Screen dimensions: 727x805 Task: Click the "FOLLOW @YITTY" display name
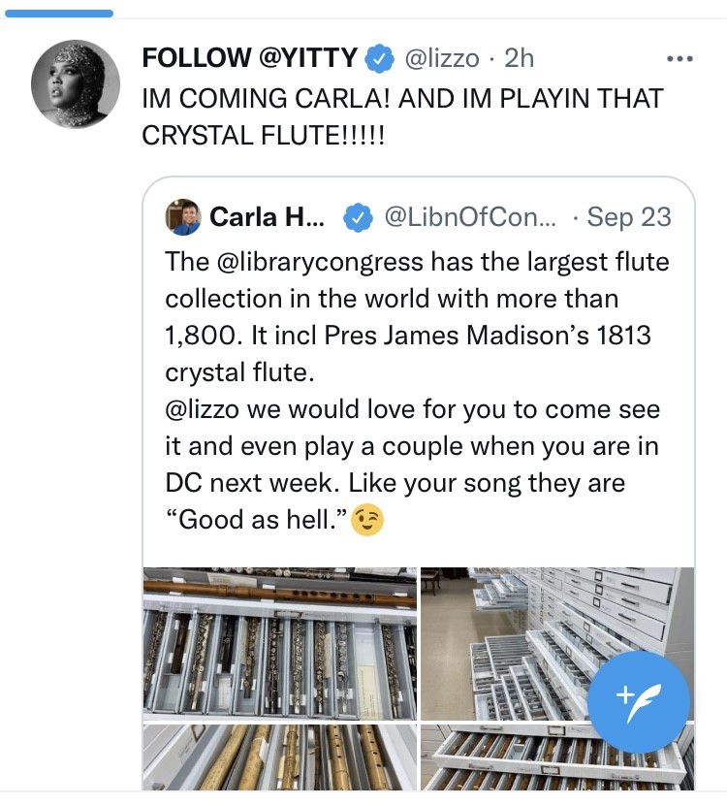point(250,59)
